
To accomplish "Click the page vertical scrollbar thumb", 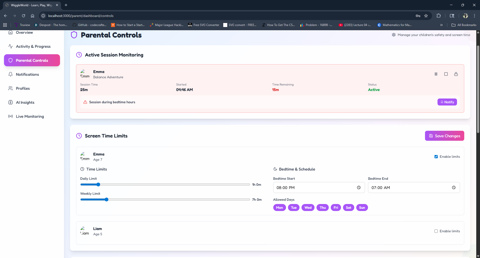I will pos(478,89).
